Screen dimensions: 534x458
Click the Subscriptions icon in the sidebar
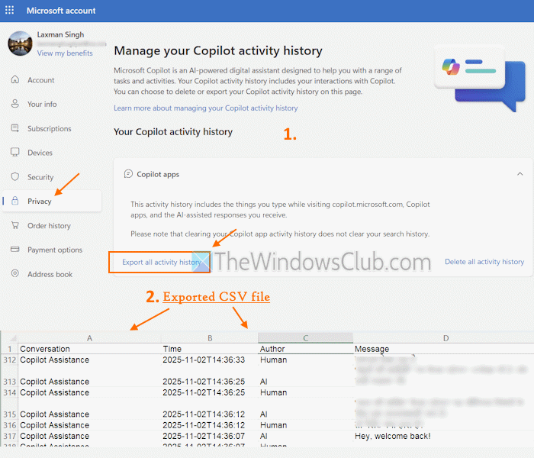point(15,128)
